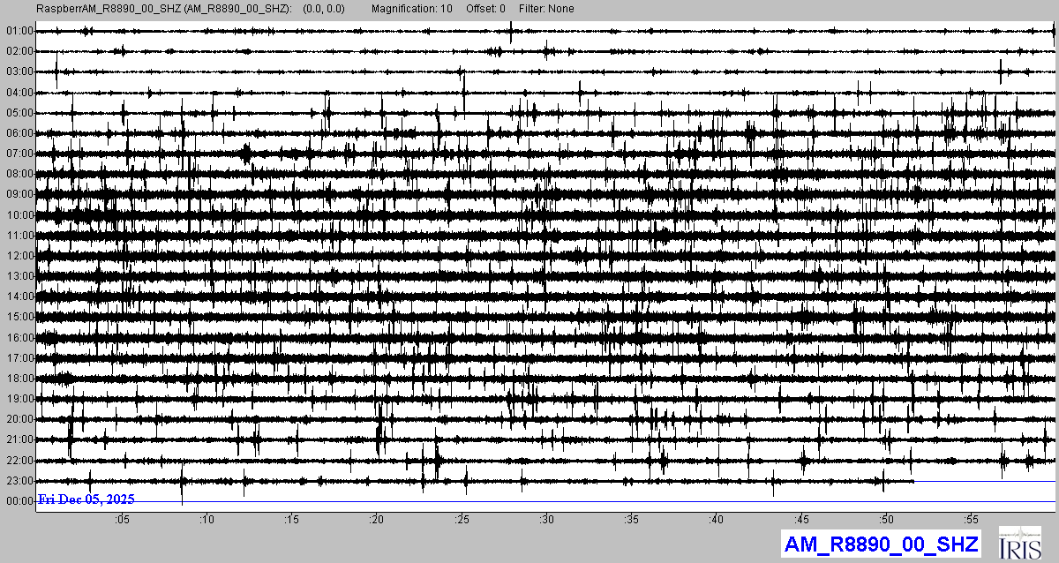Select the 01:00 hour trace label
Image resolution: width=1059 pixels, height=563 pixels.
[19, 31]
